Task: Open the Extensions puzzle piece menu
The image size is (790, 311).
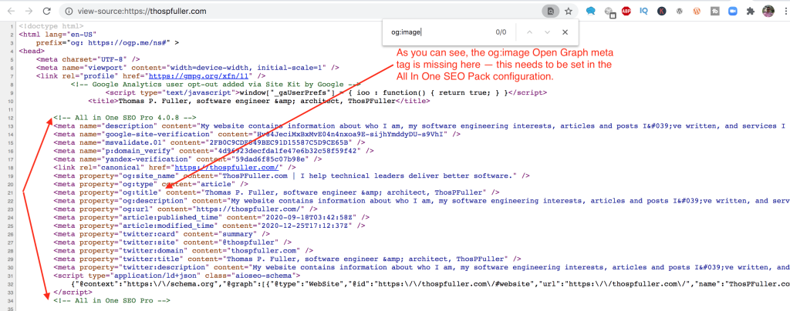Action: [750, 11]
